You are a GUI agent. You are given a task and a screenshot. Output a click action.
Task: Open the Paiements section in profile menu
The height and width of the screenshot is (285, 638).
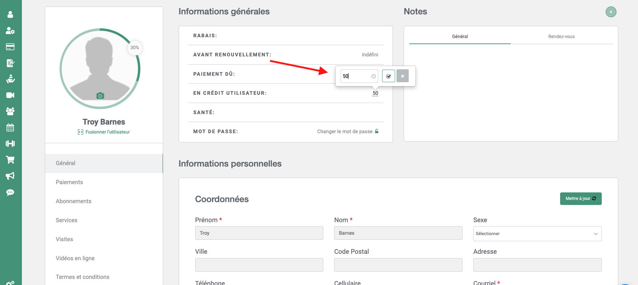[69, 182]
